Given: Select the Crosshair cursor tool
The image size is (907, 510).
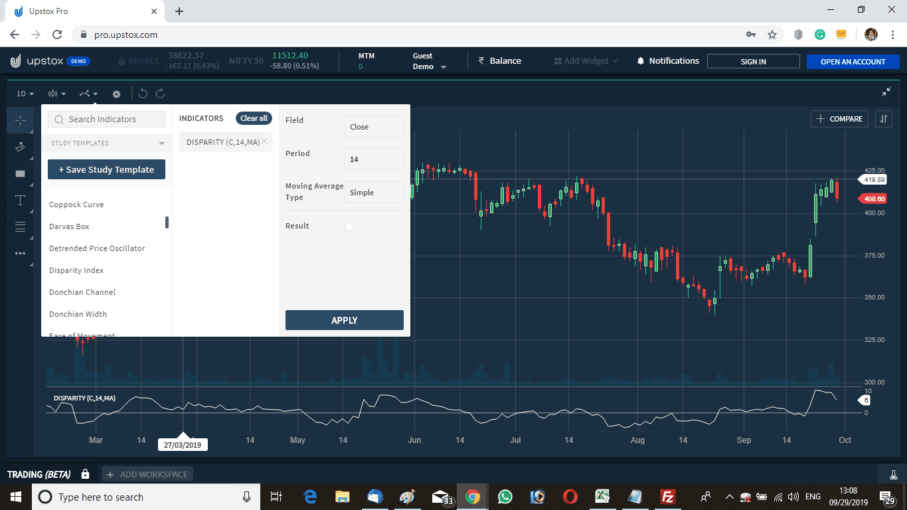Looking at the screenshot, I should [x=20, y=121].
